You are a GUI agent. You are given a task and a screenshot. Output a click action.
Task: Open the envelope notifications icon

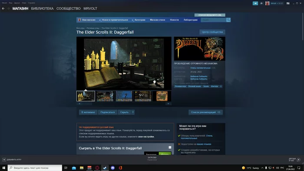[x=261, y=3]
